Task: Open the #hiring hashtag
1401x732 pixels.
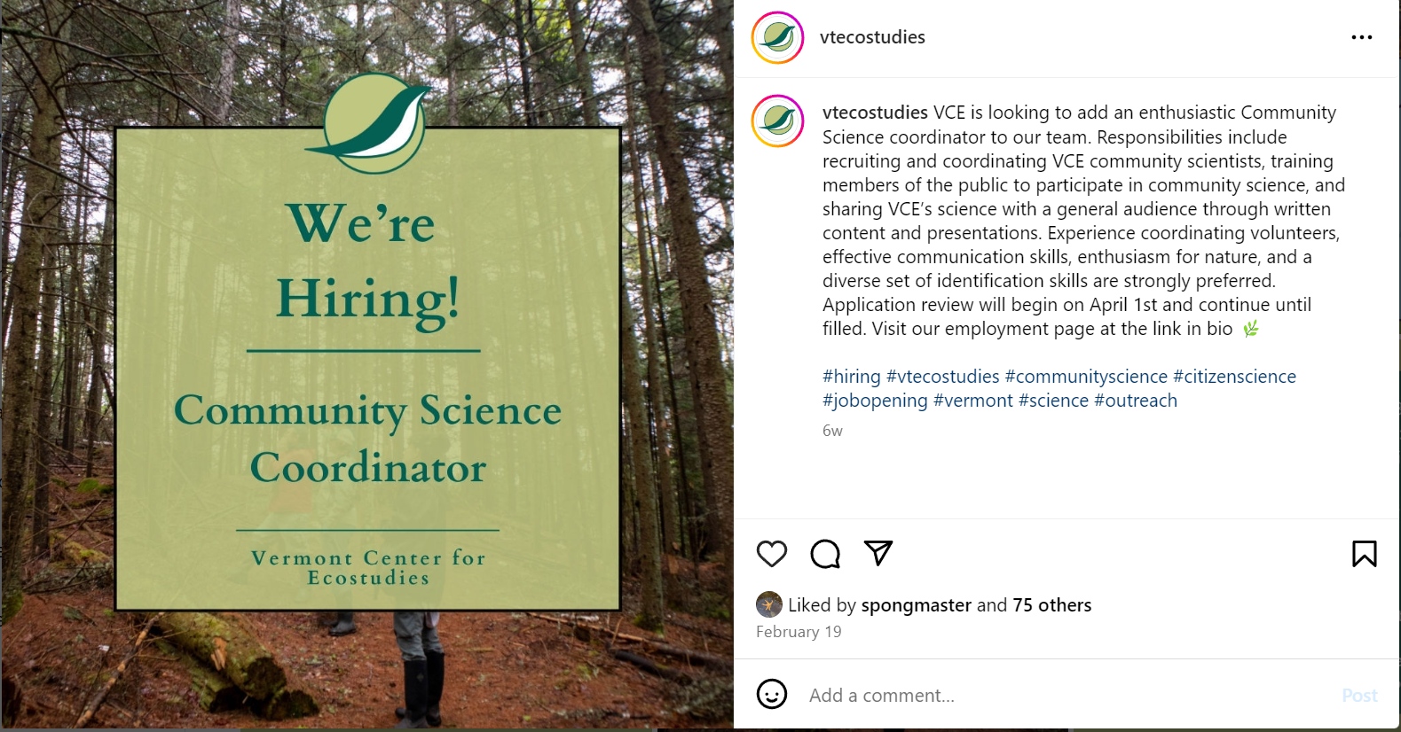Action: pos(851,377)
